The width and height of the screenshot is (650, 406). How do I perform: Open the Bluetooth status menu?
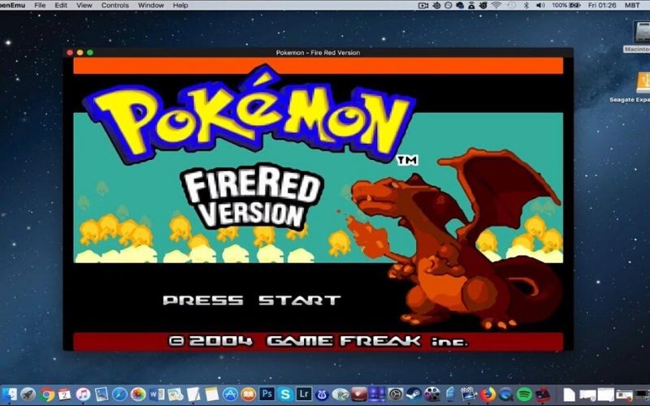pyautogui.click(x=526, y=6)
